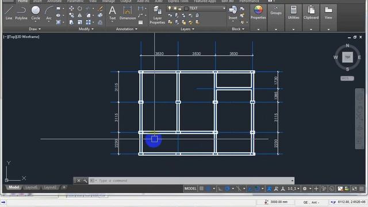368x207 pixels.
Task: Expand the Layers panel
Action: 187,29
